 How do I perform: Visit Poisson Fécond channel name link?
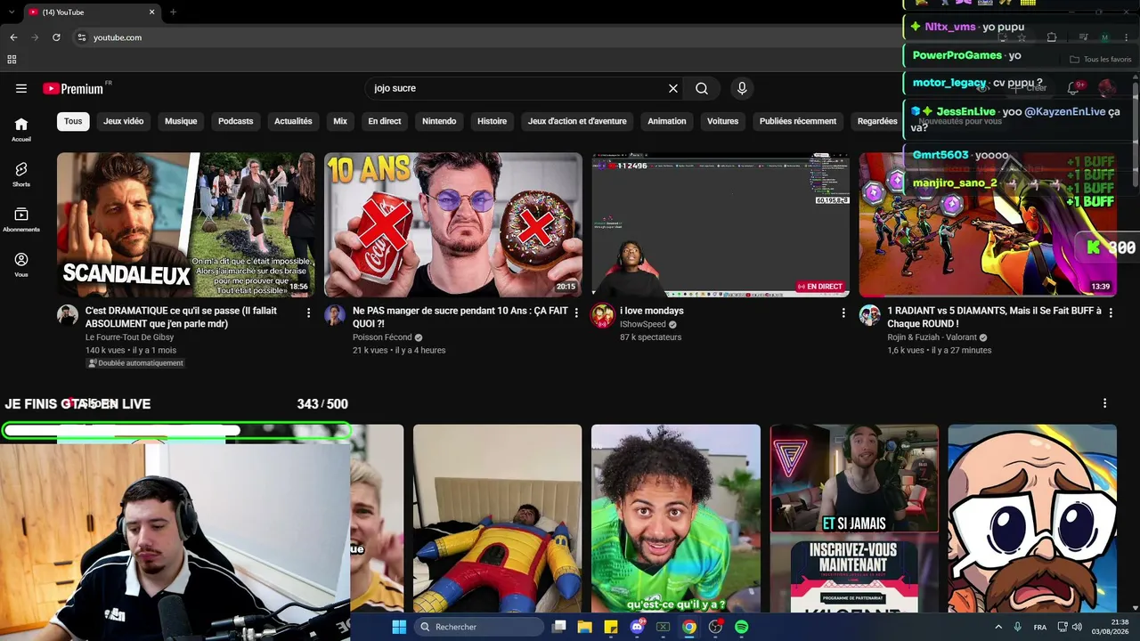click(x=382, y=337)
